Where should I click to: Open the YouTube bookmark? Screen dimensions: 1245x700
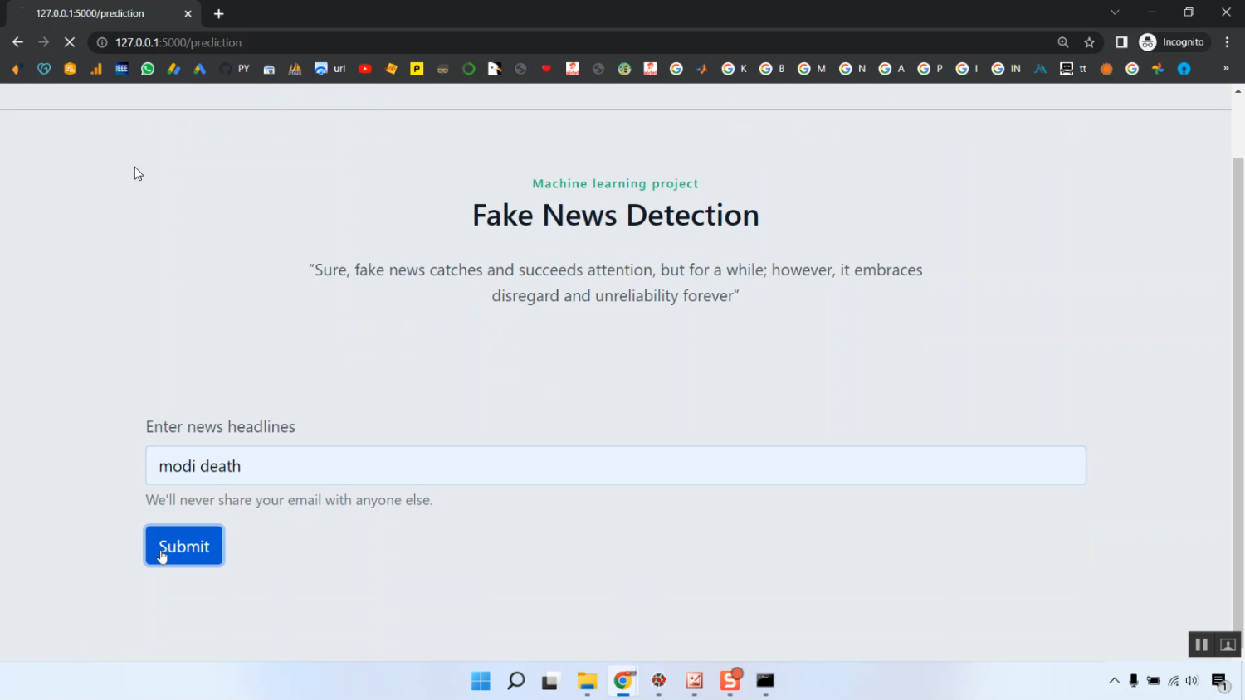(364, 69)
